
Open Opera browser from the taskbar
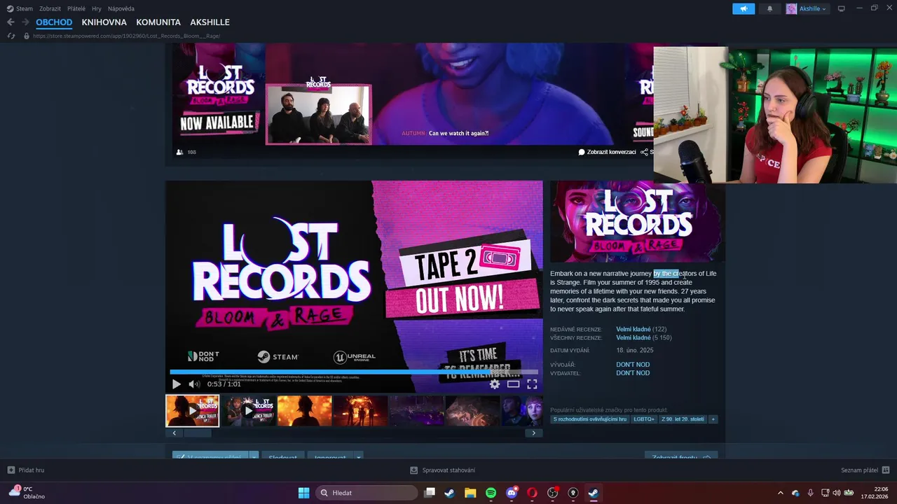(x=532, y=493)
